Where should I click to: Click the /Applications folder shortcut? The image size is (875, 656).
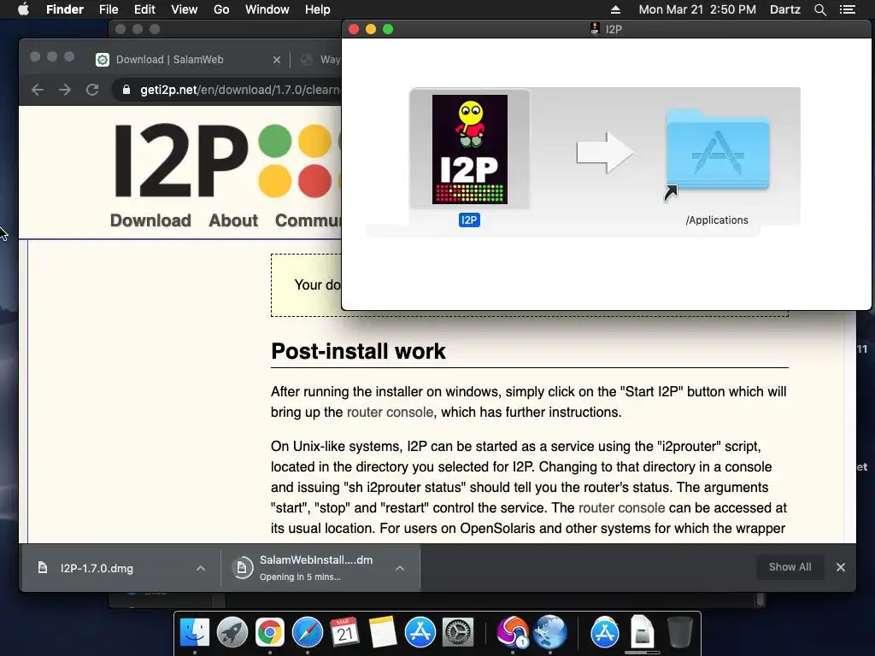717,152
